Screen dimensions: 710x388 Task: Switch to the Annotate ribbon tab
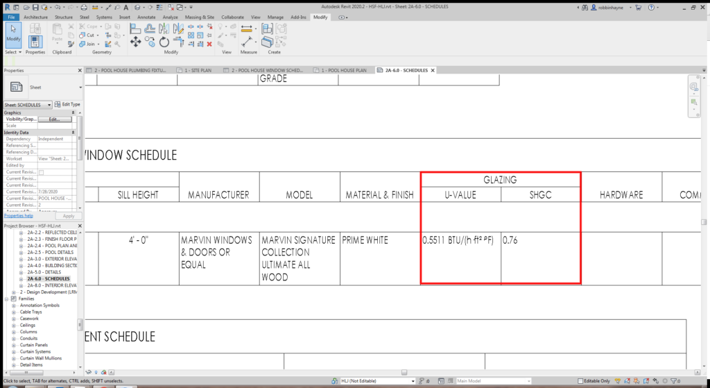pyautogui.click(x=146, y=17)
